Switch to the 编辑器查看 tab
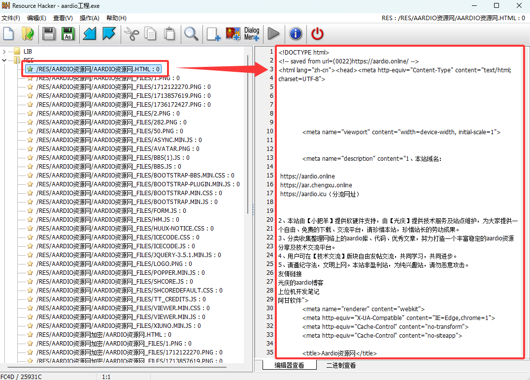This screenshot has height=380, width=530. point(289,365)
